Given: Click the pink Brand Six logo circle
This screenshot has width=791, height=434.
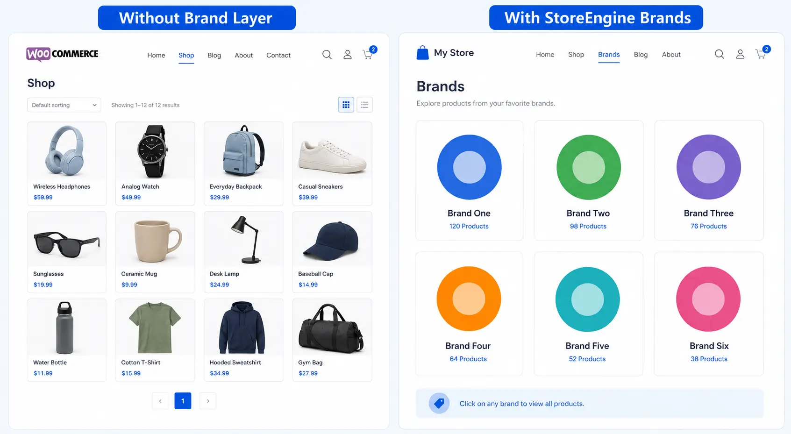Looking at the screenshot, I should [708, 299].
